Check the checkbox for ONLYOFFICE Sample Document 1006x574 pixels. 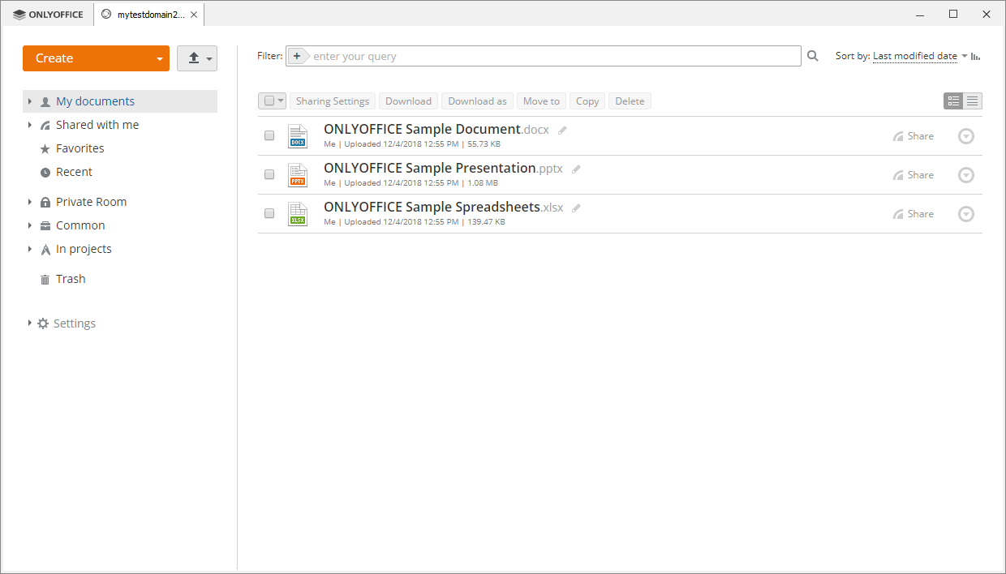269,135
